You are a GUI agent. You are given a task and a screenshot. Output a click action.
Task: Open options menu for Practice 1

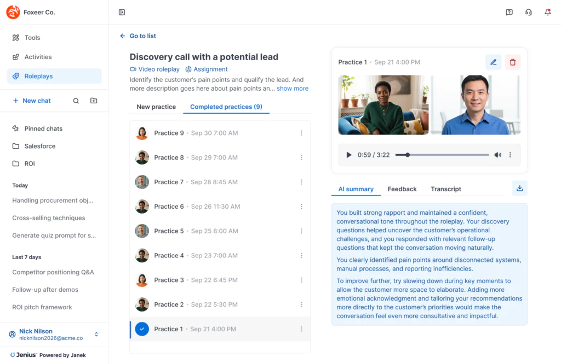click(301, 329)
